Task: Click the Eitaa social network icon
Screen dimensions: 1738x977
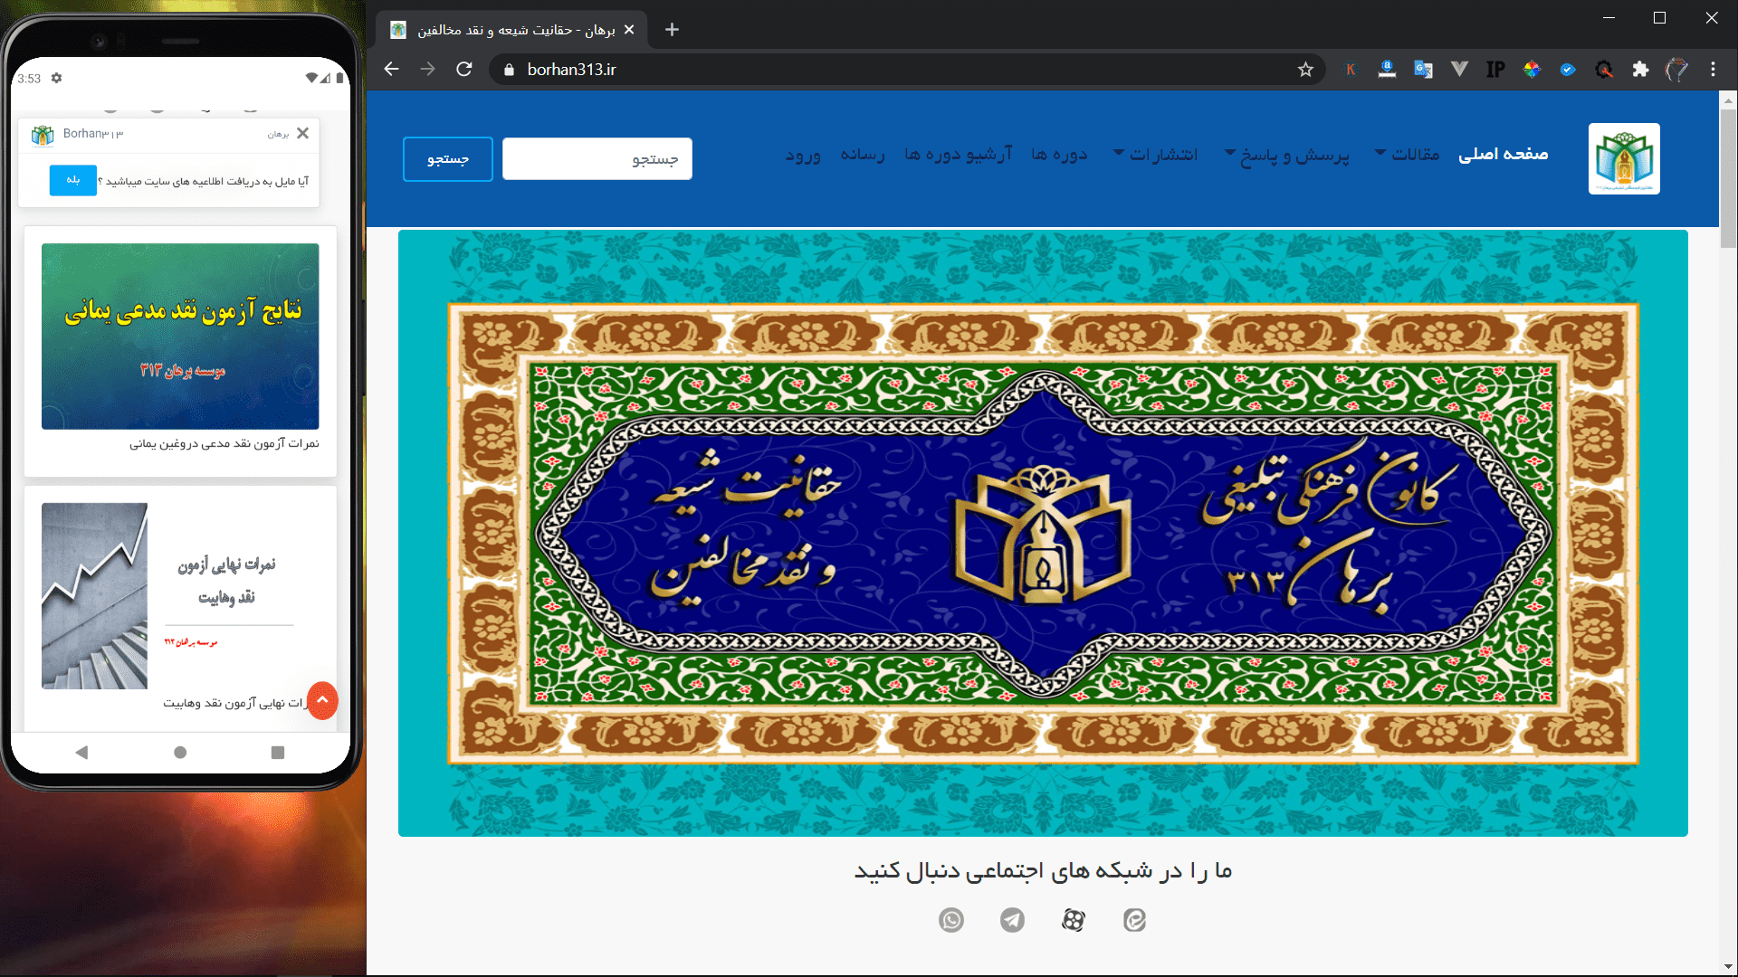Action: 1134,920
